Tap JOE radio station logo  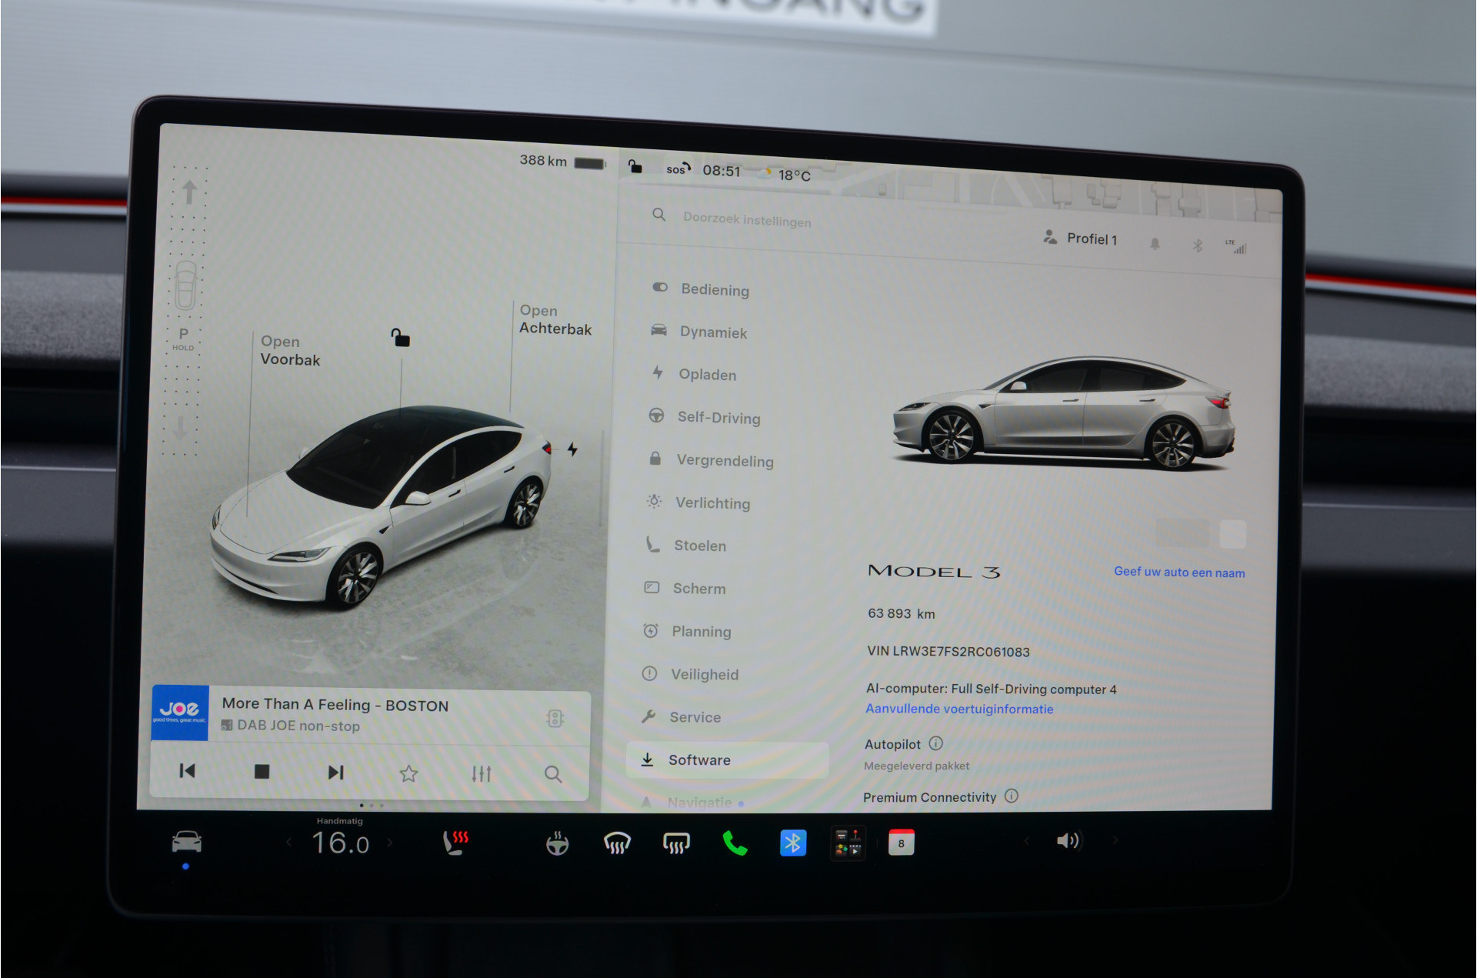(180, 713)
